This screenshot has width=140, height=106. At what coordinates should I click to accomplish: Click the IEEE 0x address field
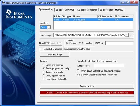click(119, 43)
